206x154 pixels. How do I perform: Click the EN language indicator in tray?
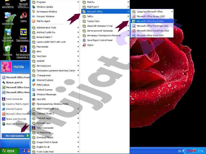tap(180, 151)
